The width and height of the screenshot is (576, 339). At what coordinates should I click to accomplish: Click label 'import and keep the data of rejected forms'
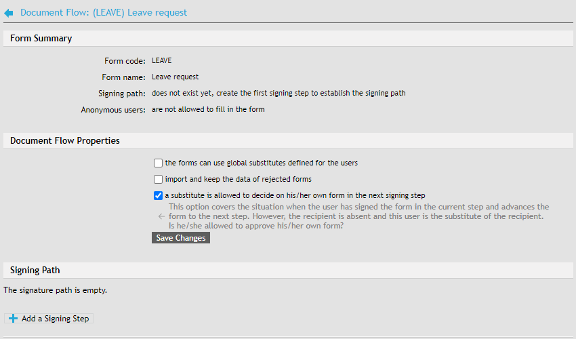tap(238, 180)
